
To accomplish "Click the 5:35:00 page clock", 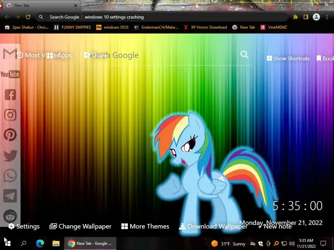I will [297, 206].
